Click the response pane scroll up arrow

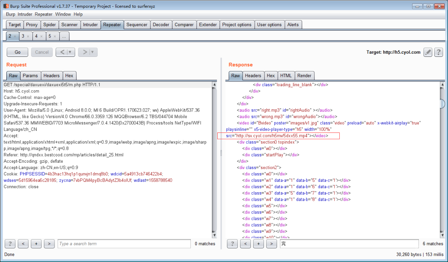442,85
